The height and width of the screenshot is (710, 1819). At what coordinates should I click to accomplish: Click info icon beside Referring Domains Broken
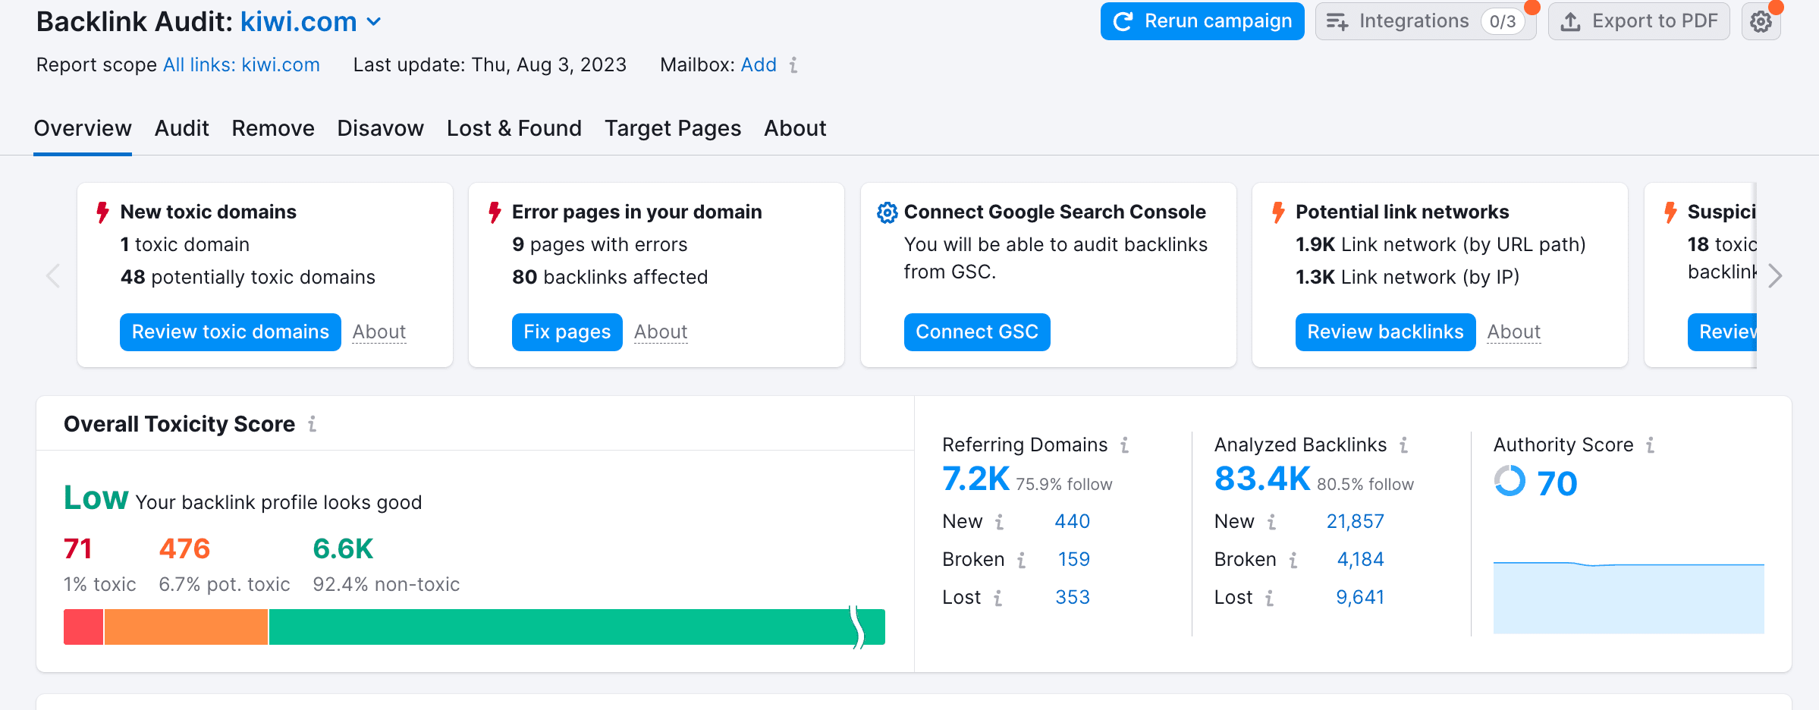(x=1022, y=560)
